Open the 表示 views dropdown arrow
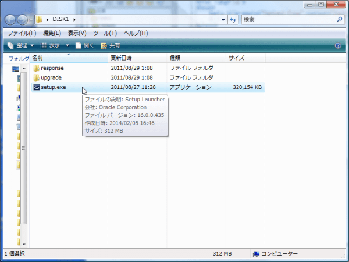Screen dimensions: 349x262 67,45
